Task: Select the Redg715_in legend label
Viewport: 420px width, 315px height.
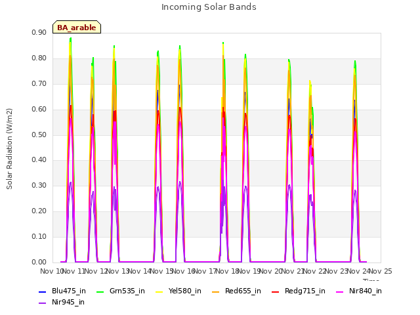Action: (305, 291)
